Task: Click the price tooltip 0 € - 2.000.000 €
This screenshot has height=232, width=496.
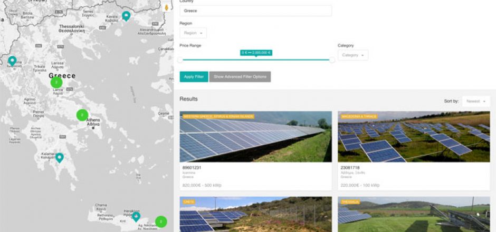Action: click(256, 53)
